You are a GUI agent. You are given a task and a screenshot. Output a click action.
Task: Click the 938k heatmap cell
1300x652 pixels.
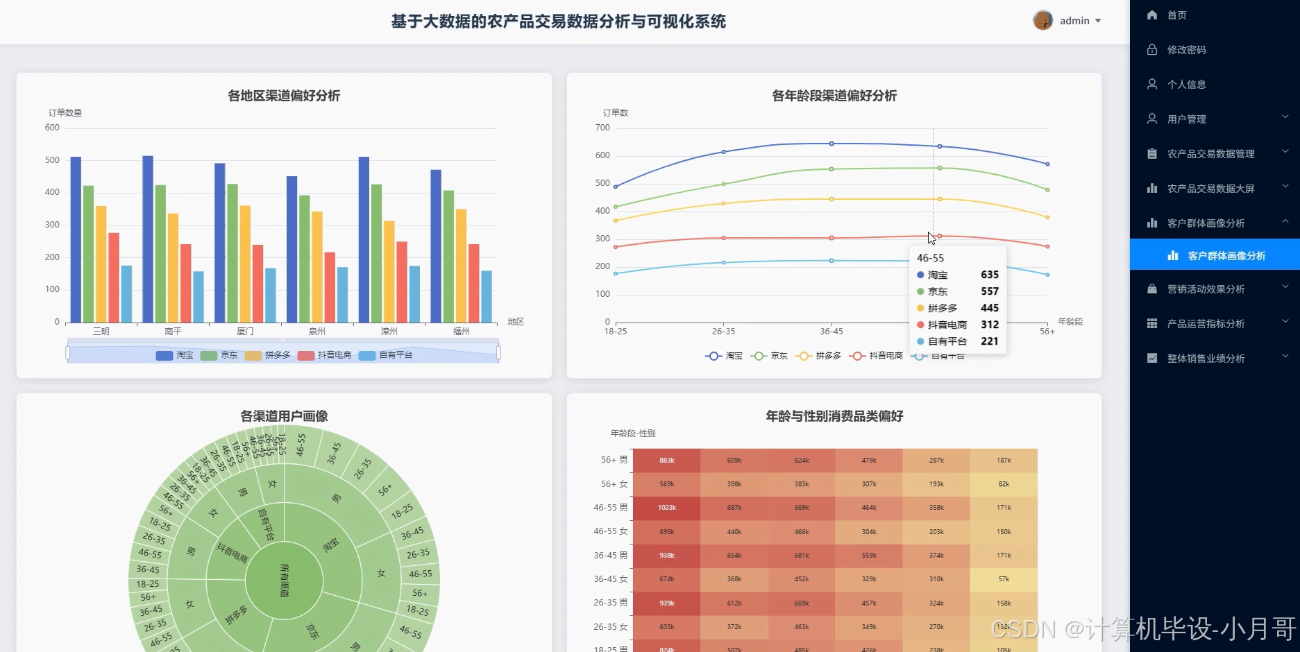(x=666, y=556)
